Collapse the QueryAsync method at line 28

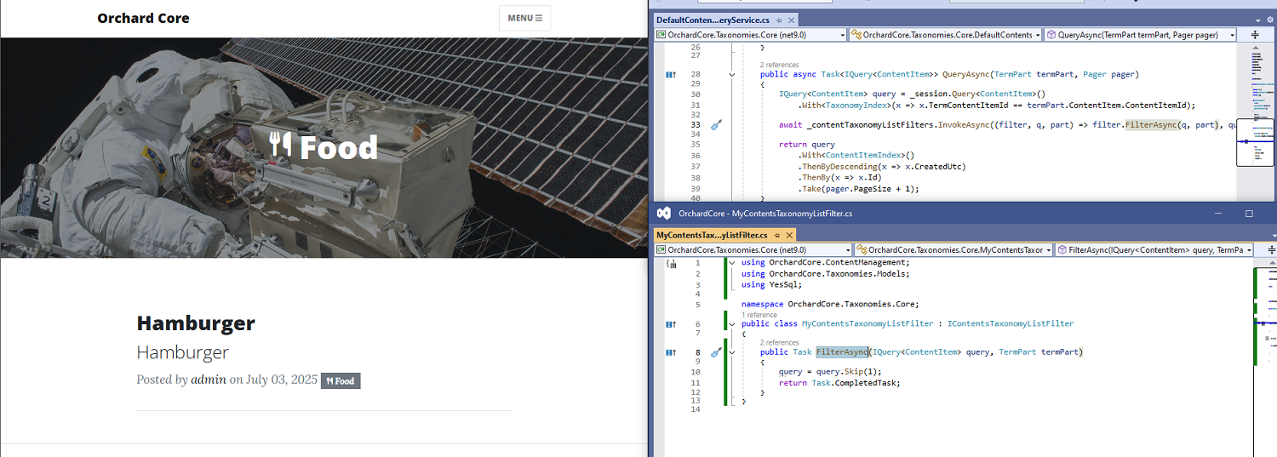tap(732, 75)
